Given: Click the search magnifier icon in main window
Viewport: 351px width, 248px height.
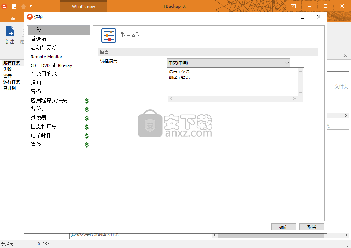Looking at the screenshot, I should click(x=73, y=235).
